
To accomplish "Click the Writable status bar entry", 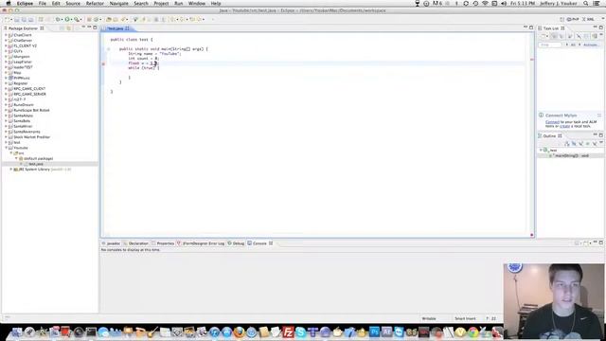I will (x=429, y=318).
